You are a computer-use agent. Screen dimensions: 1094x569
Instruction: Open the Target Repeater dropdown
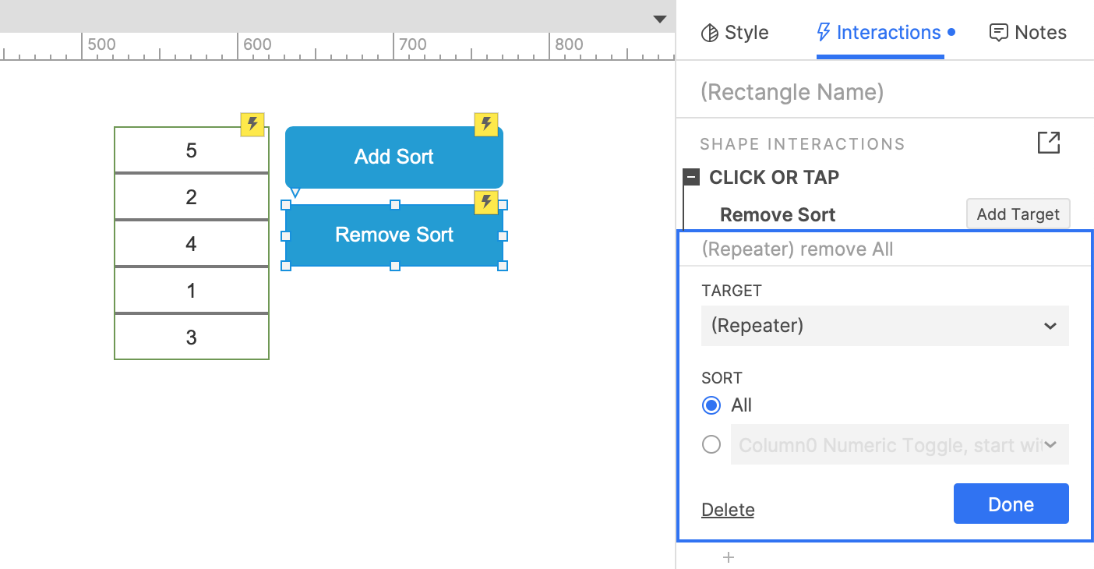coord(884,326)
